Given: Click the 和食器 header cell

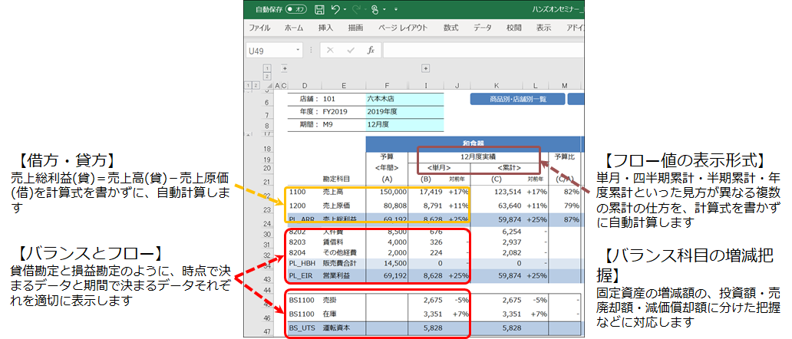Looking at the screenshot, I should [473, 143].
